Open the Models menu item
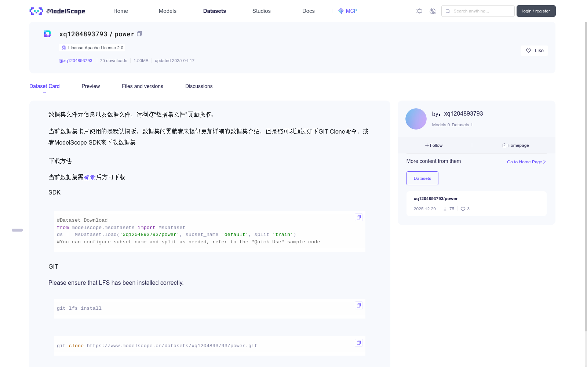Viewport: 587px width, 367px height. click(x=168, y=11)
